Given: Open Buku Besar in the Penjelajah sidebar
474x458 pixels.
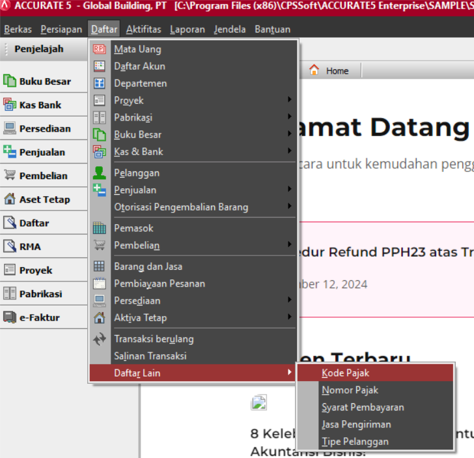Looking at the screenshot, I should point(44,81).
